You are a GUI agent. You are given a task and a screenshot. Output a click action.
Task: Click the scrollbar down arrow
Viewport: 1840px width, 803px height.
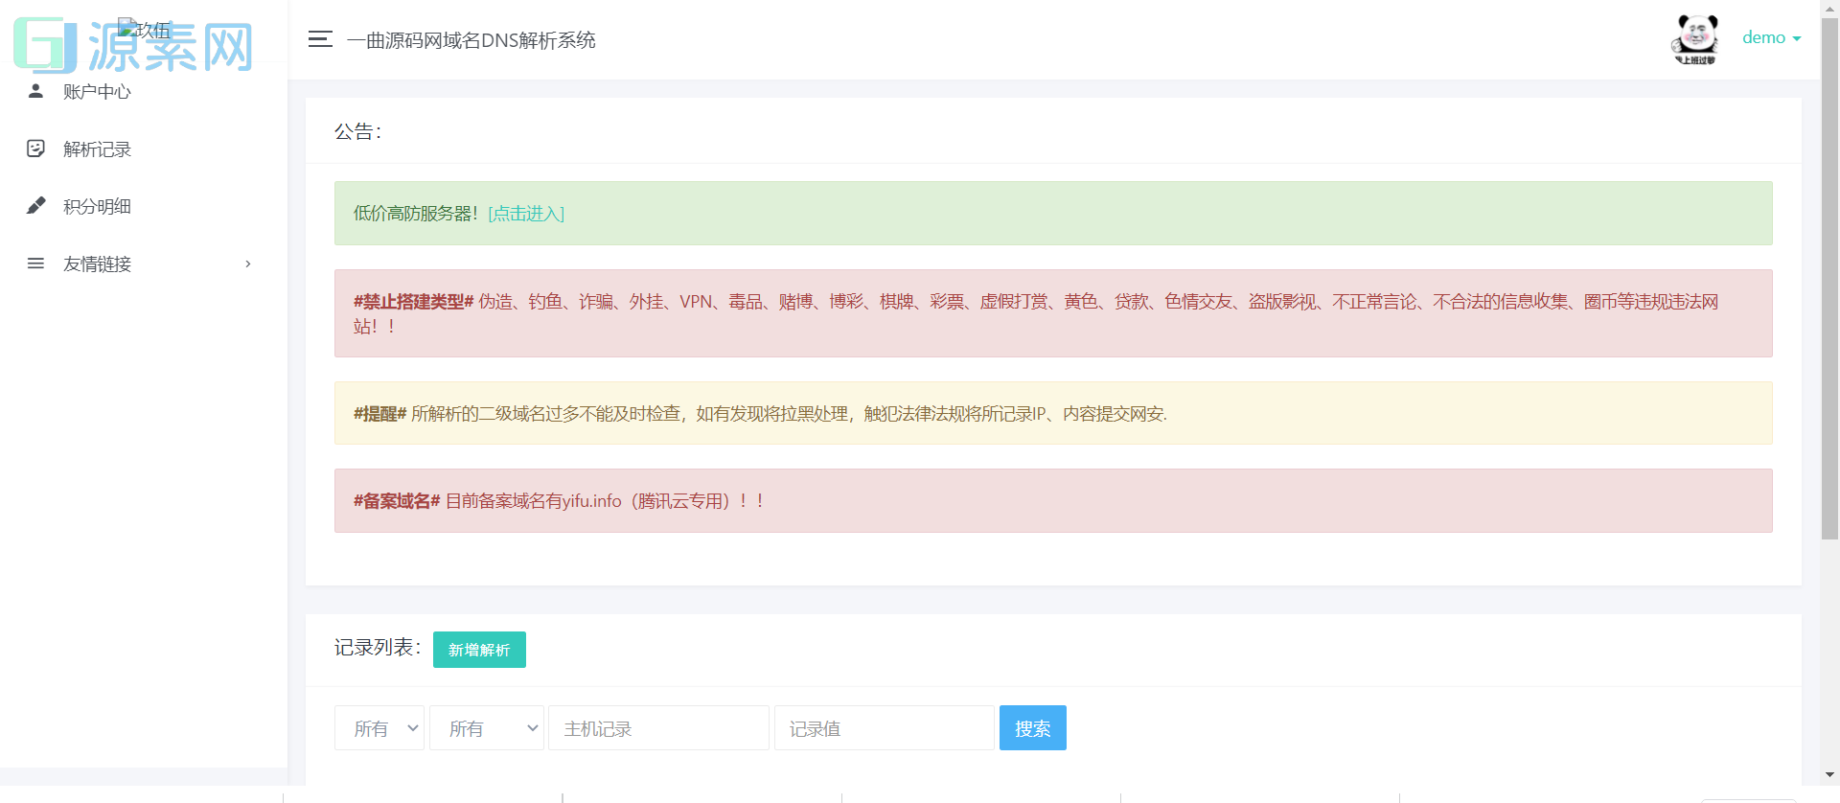click(x=1829, y=774)
